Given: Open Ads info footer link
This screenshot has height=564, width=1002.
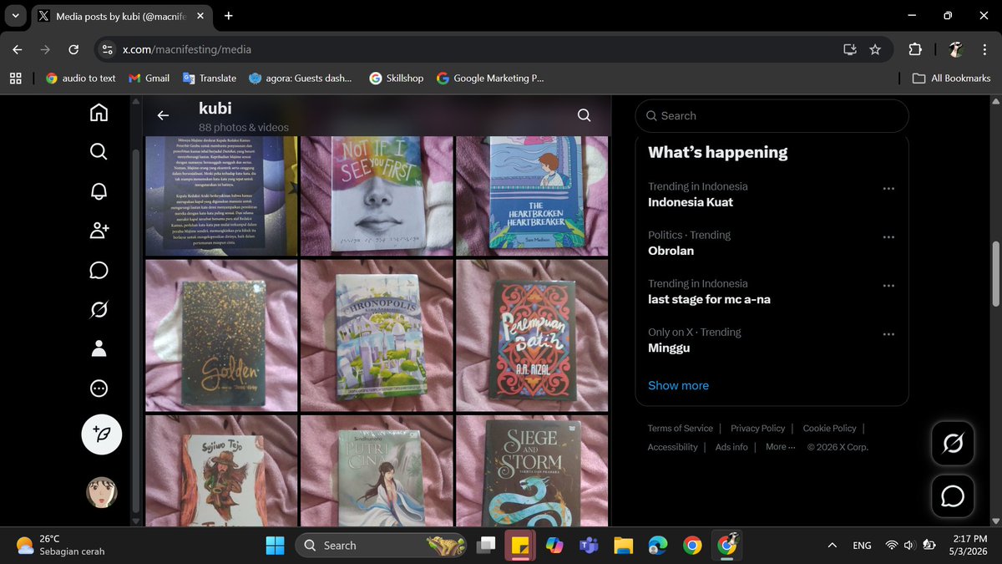Looking at the screenshot, I should tap(731, 447).
